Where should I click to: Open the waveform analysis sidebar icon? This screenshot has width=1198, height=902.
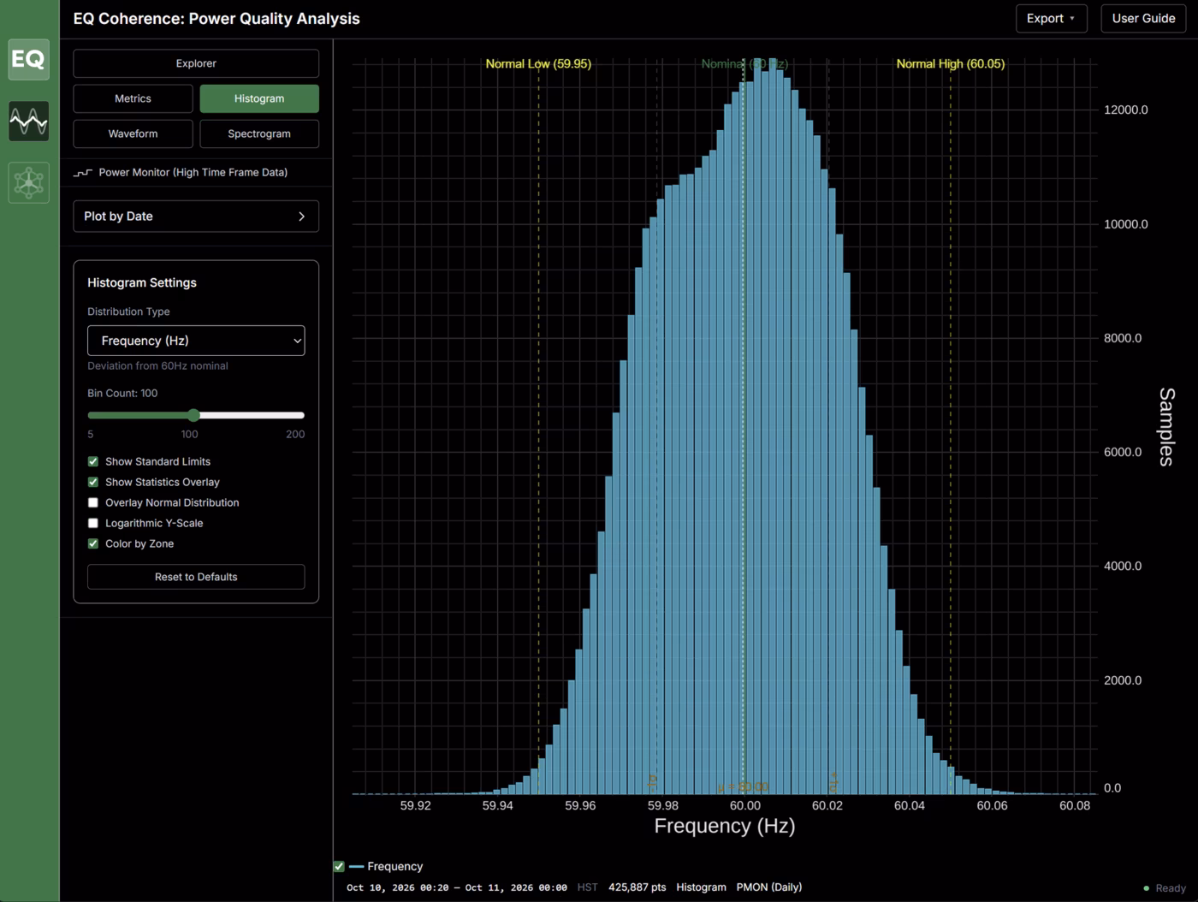click(x=29, y=121)
